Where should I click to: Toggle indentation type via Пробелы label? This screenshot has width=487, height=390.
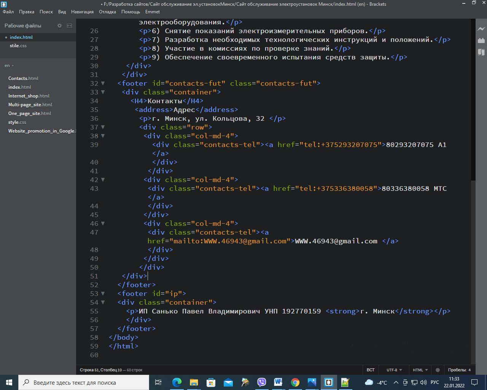457,370
